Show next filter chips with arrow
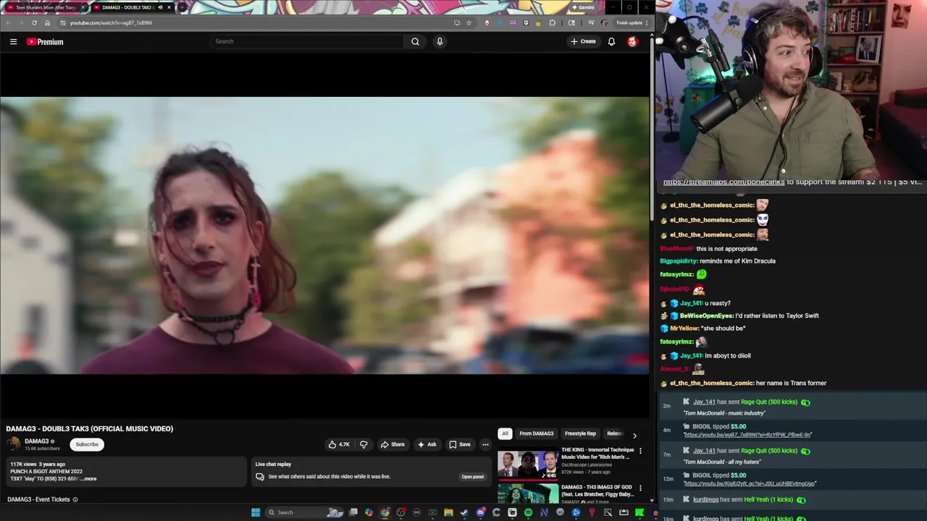This screenshot has height=521, width=927. click(634, 435)
